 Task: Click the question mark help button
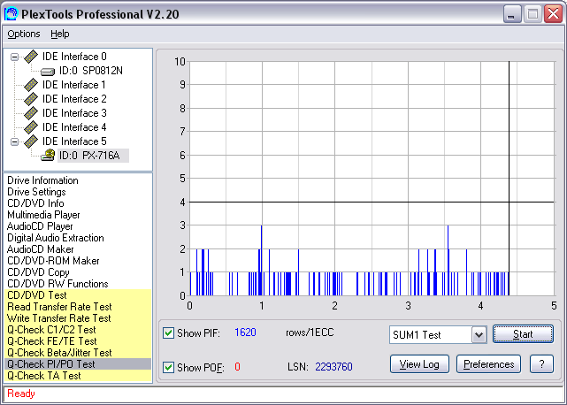tap(541, 364)
